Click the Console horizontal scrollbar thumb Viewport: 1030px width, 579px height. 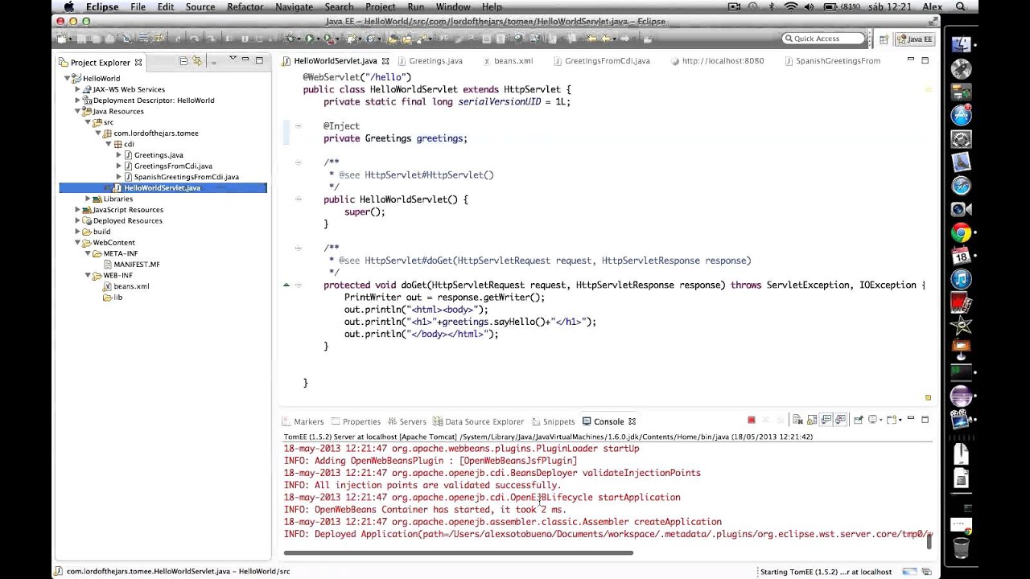pyautogui.click(x=459, y=552)
